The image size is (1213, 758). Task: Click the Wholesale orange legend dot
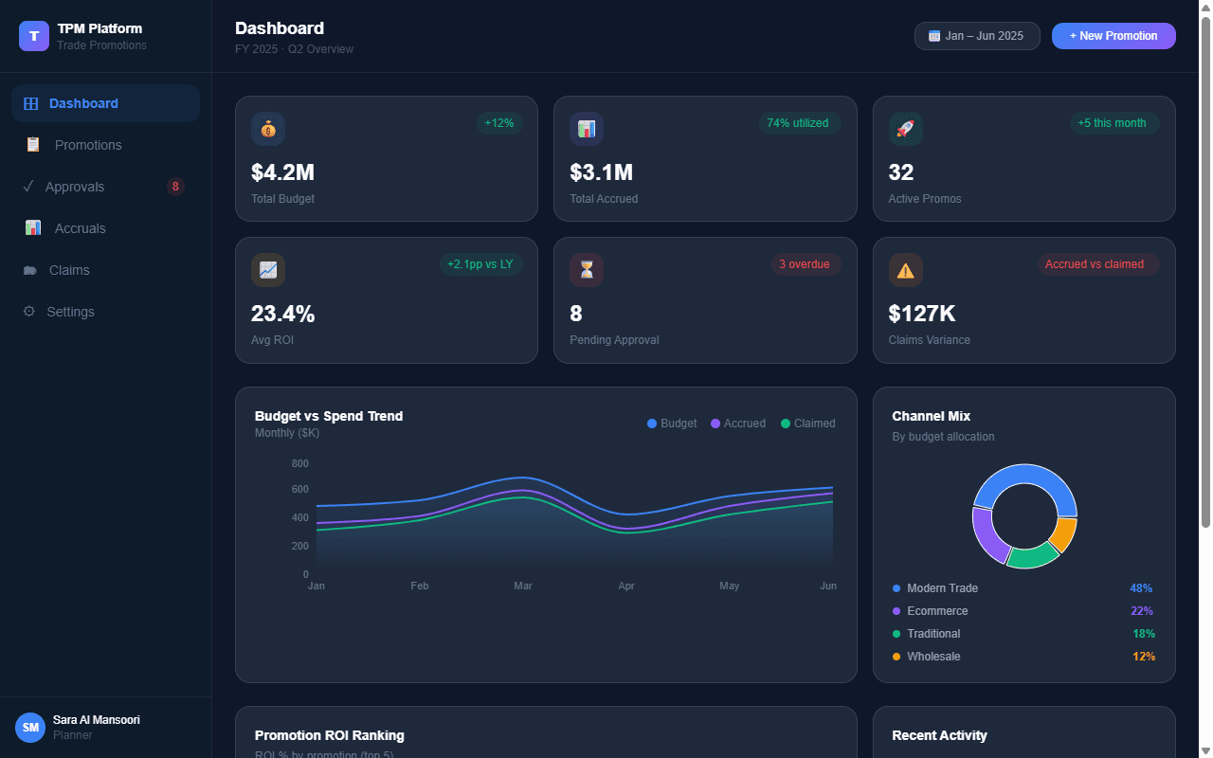point(896,657)
